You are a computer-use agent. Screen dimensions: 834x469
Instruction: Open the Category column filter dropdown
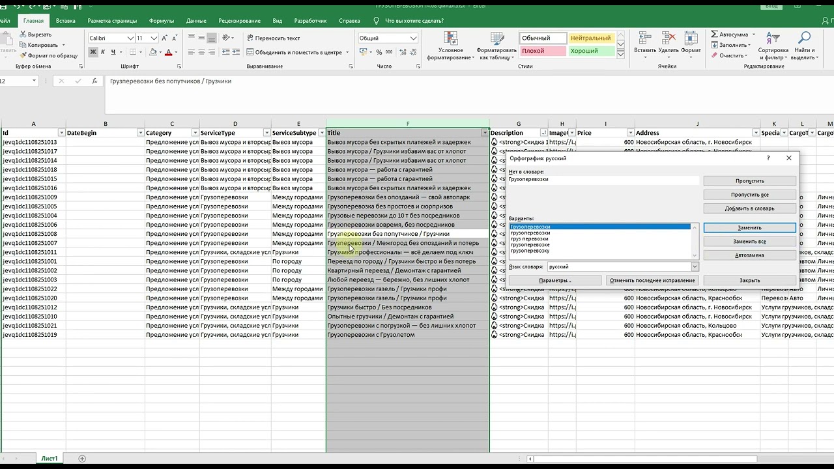(x=195, y=133)
